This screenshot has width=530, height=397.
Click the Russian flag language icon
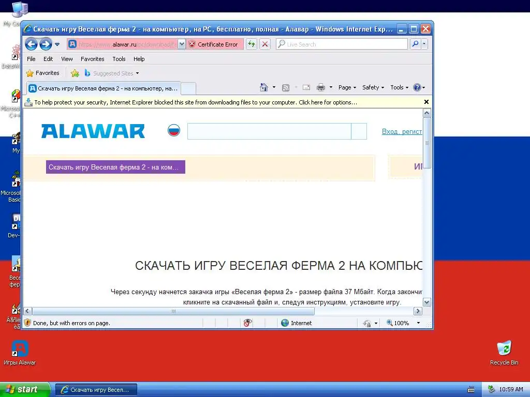(x=174, y=130)
